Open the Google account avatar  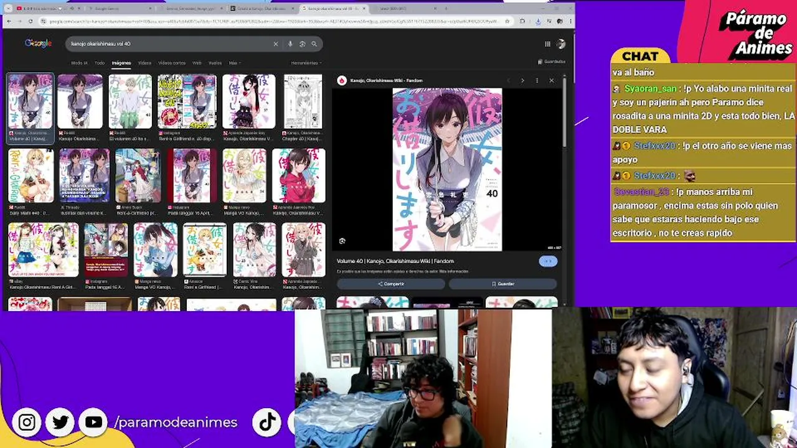[x=561, y=44]
